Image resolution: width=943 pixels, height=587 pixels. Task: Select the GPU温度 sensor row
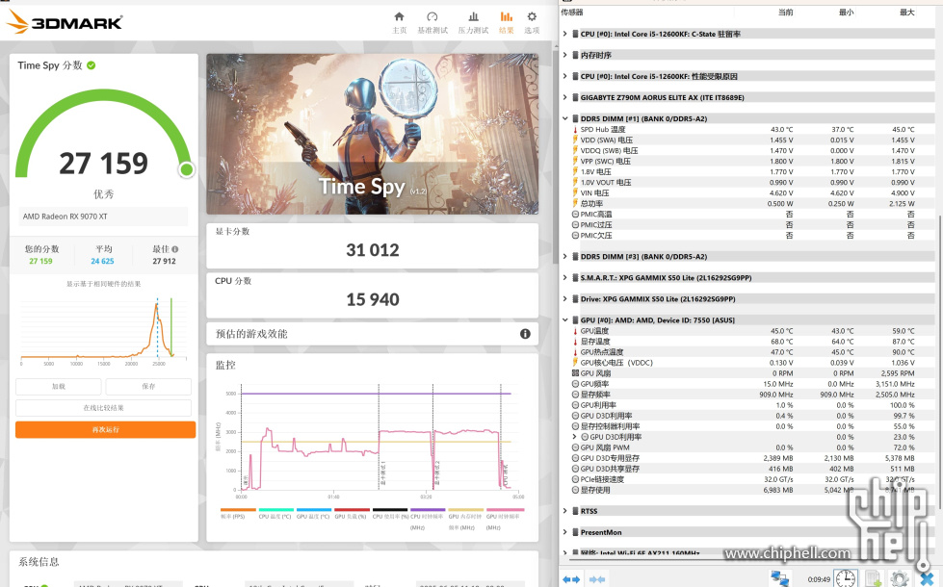tap(747, 331)
